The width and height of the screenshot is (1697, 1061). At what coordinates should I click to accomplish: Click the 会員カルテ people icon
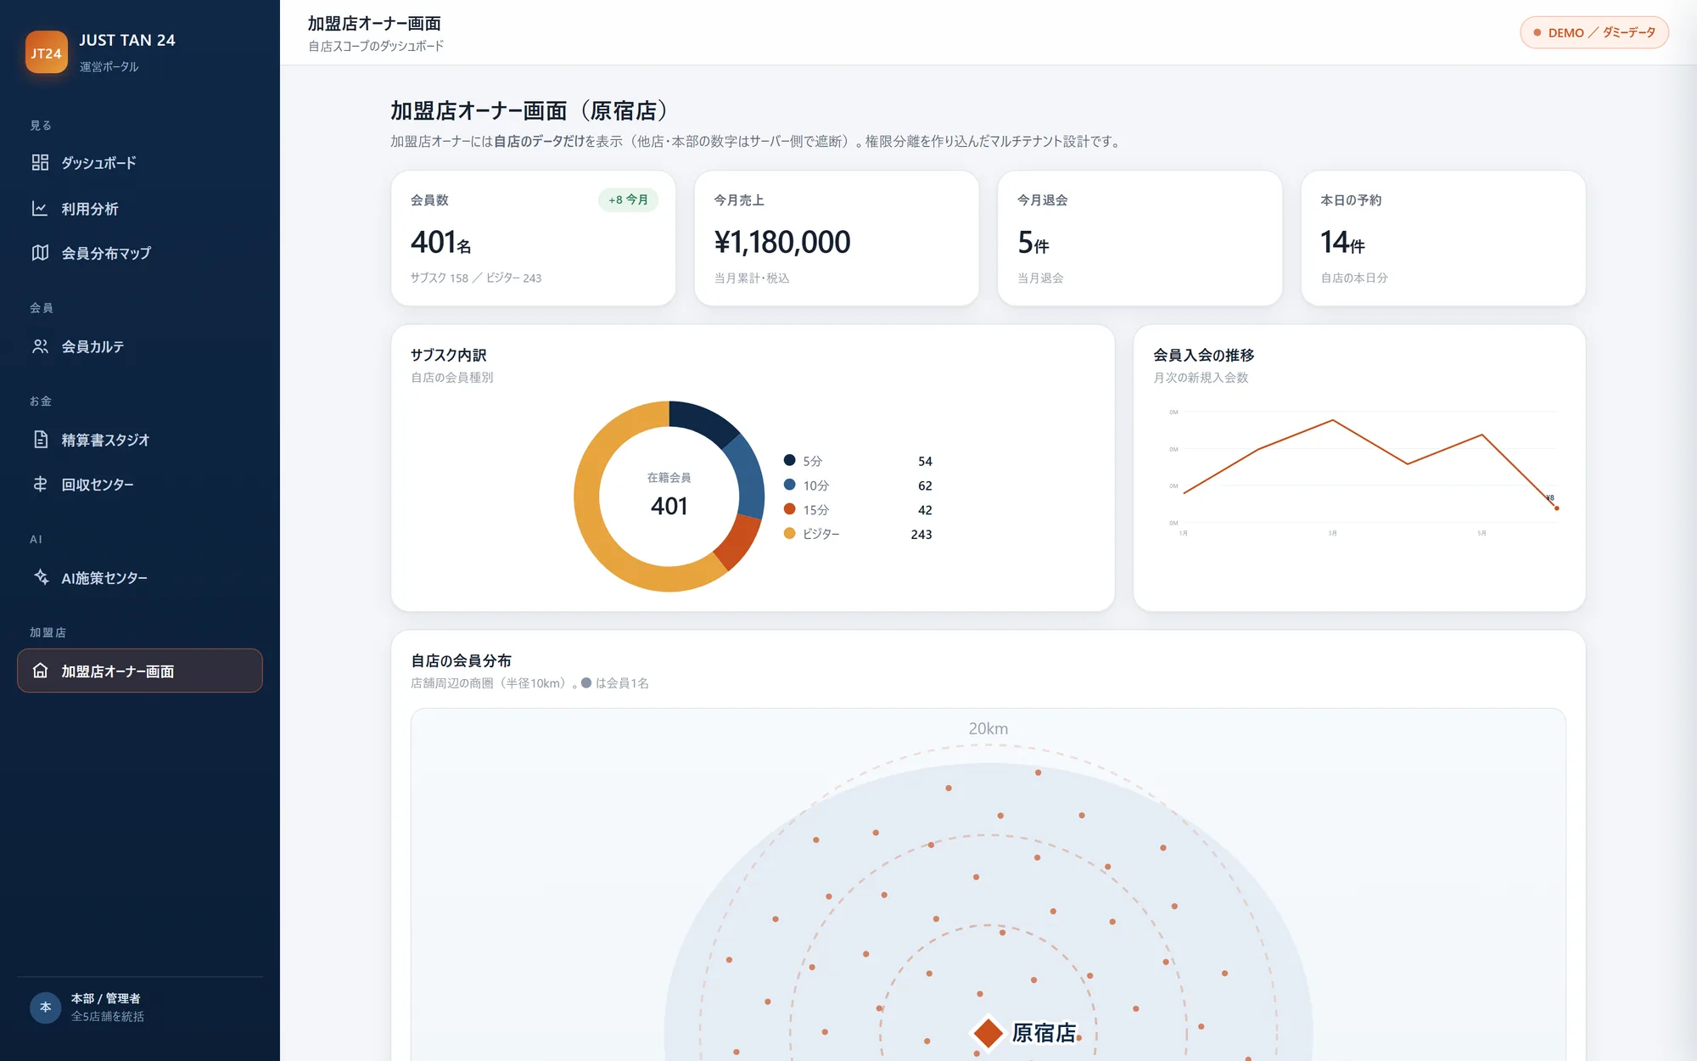40,346
